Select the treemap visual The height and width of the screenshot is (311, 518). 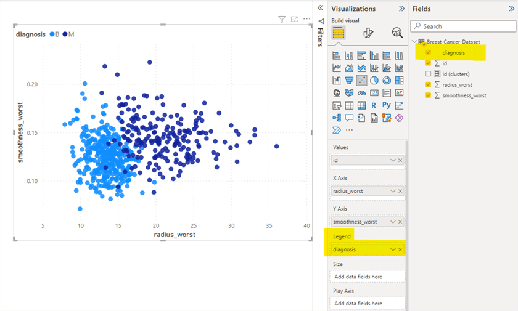click(399, 81)
